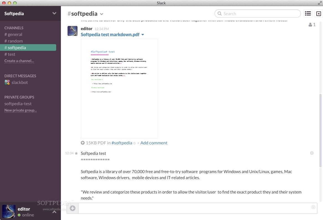
Task: Click in the message input box
Action: pos(198,208)
